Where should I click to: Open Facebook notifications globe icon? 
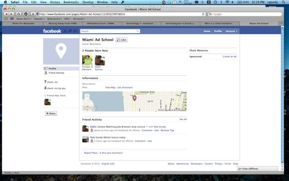click(75, 31)
